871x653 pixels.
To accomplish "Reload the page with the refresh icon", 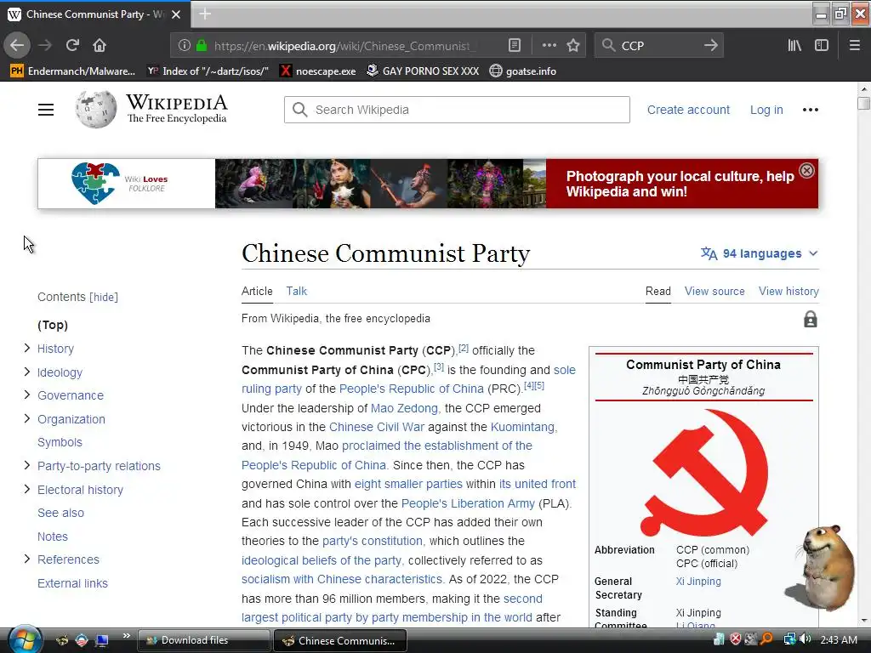I will point(73,46).
